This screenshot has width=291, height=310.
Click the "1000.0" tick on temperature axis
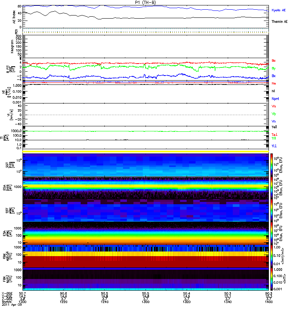pyautogui.click(x=16, y=131)
